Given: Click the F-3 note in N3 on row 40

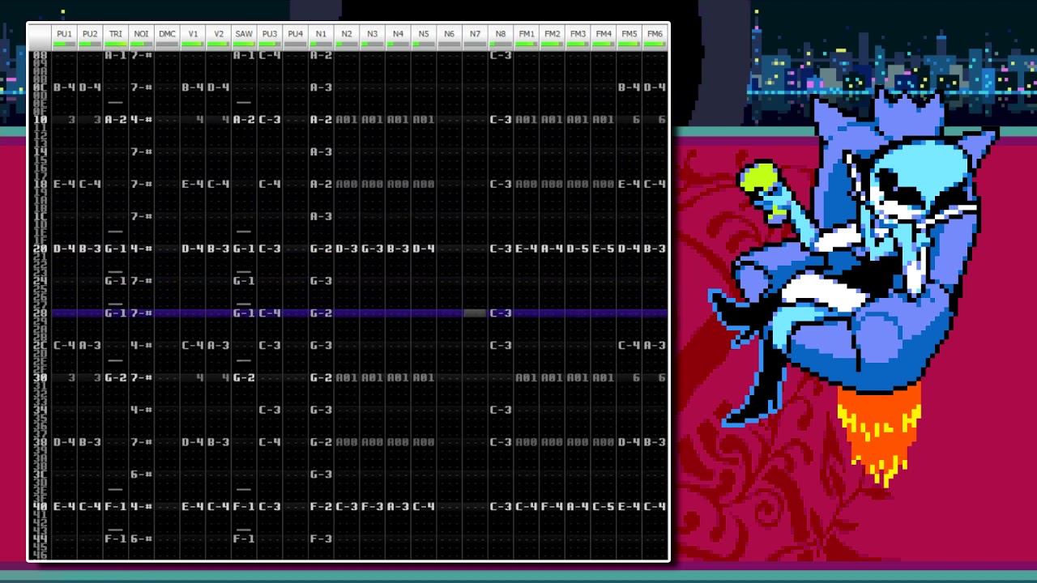Looking at the screenshot, I should 373,507.
